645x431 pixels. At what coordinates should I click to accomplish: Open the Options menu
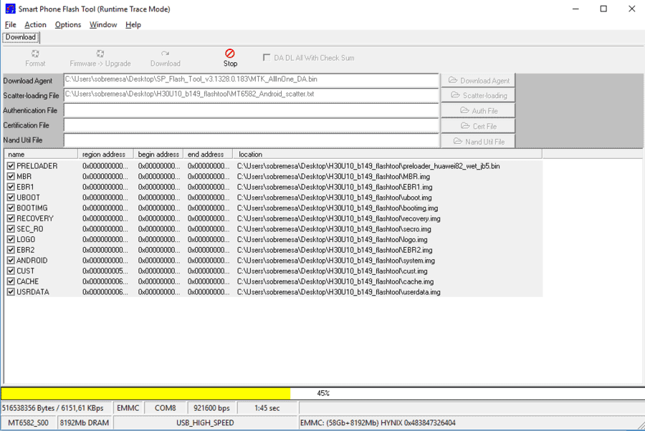(x=68, y=24)
